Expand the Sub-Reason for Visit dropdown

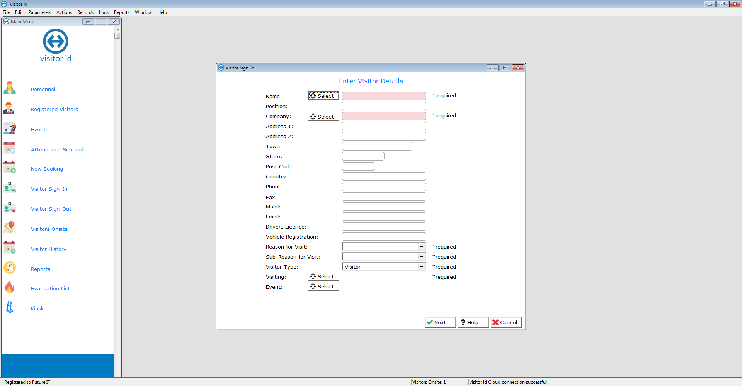[x=422, y=257]
